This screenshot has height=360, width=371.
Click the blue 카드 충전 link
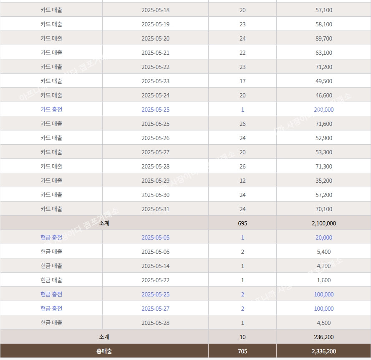pos(51,110)
